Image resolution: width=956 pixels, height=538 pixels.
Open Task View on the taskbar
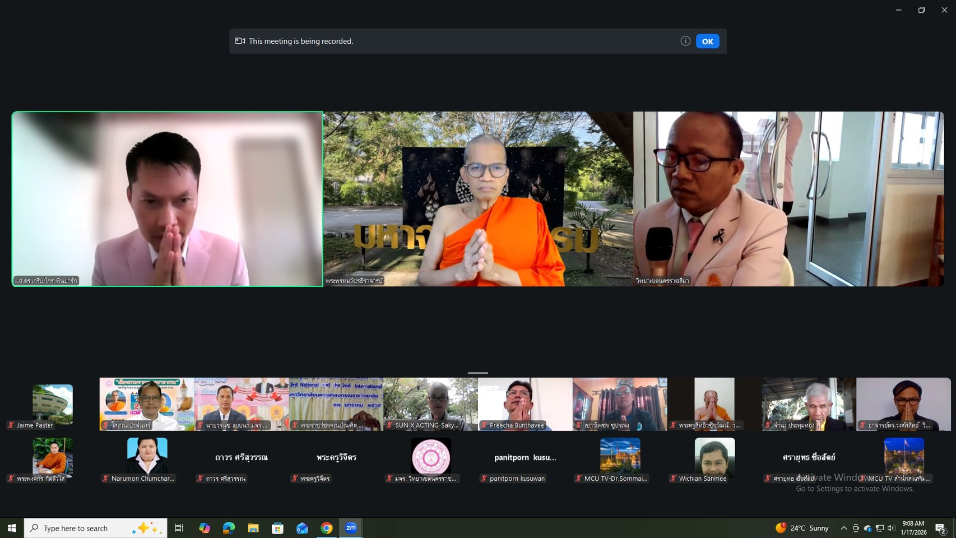click(x=179, y=528)
